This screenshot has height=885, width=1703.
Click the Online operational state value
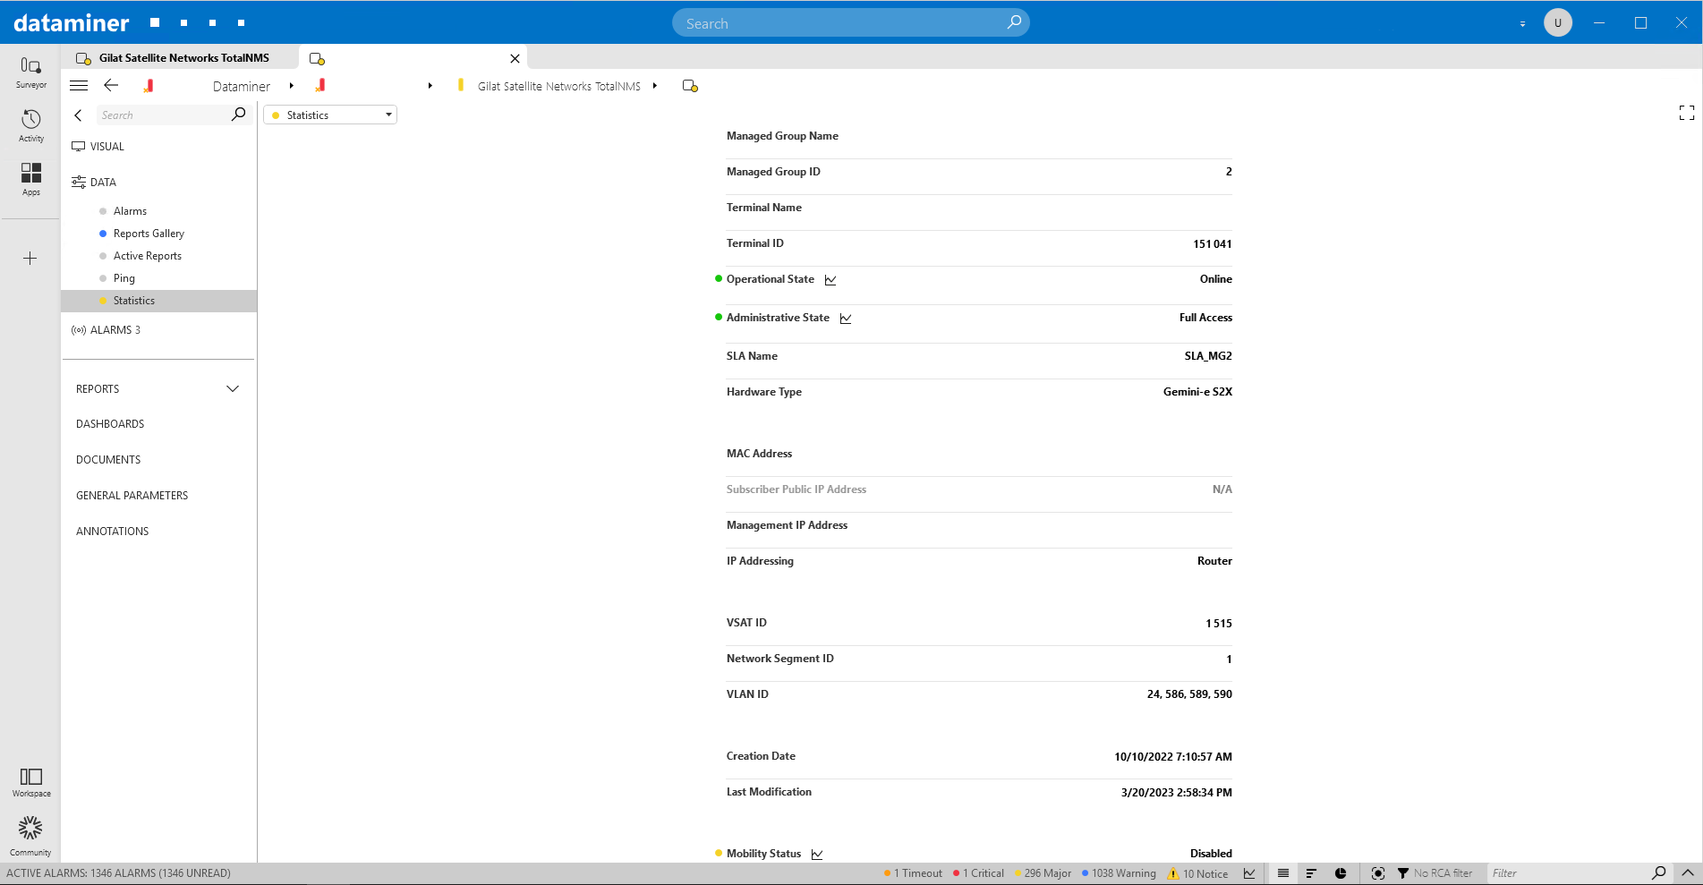1215,279
